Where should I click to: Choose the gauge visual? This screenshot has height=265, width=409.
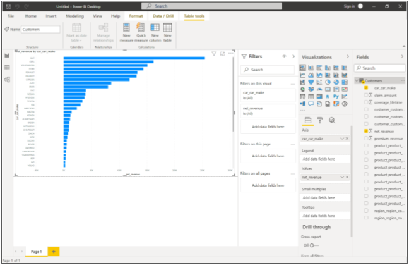click(x=319, y=89)
